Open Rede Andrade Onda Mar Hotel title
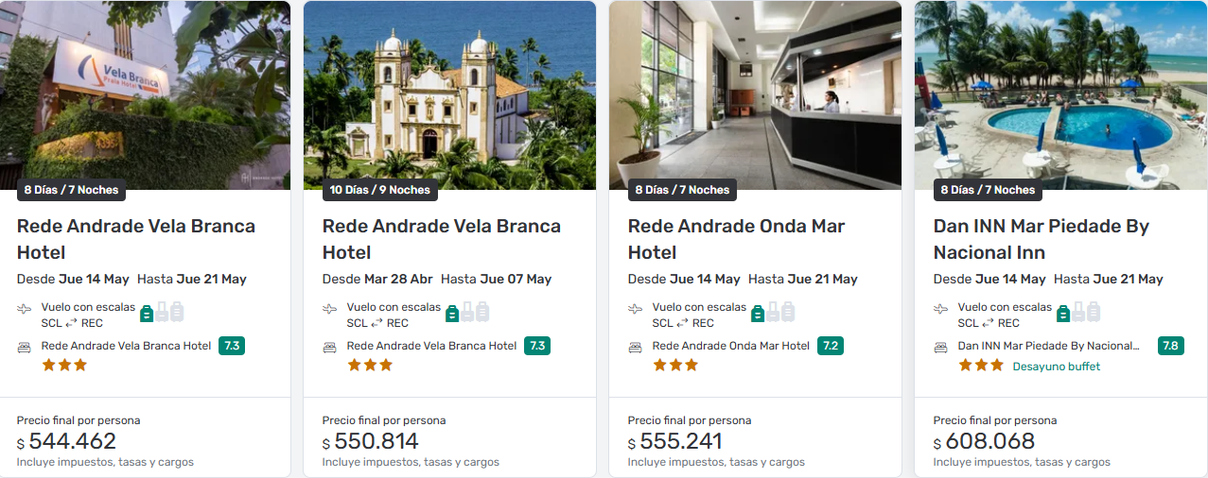Viewport: 1208px width, 478px height. (x=736, y=239)
